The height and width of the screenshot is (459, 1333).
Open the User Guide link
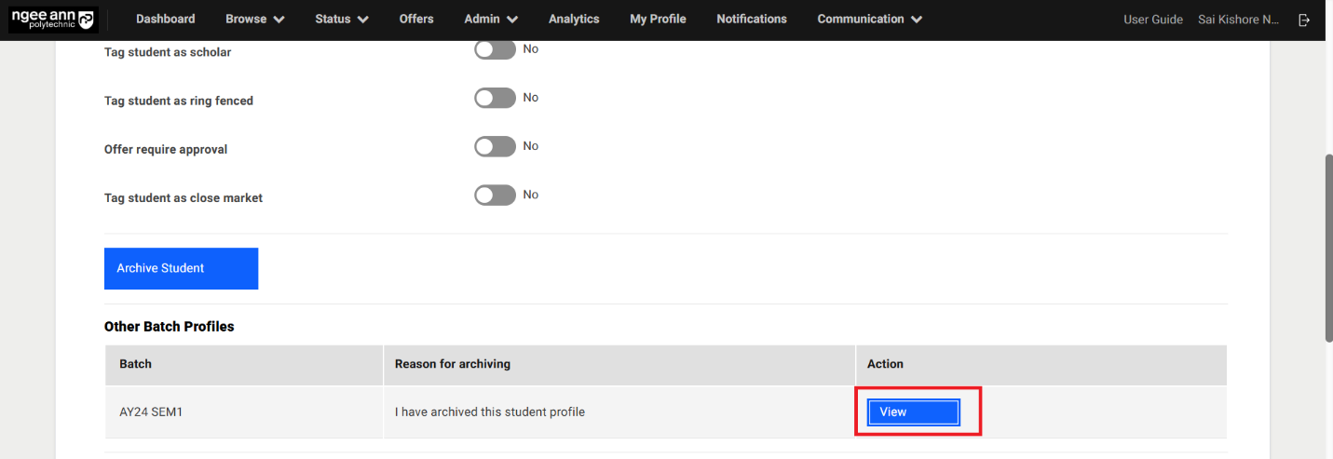pyautogui.click(x=1153, y=20)
